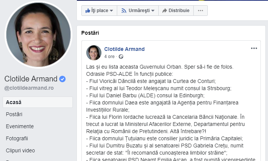Viewport: 268px width, 161px height.
Task: Click the globe public-audience icon
Action: tap(121, 57)
